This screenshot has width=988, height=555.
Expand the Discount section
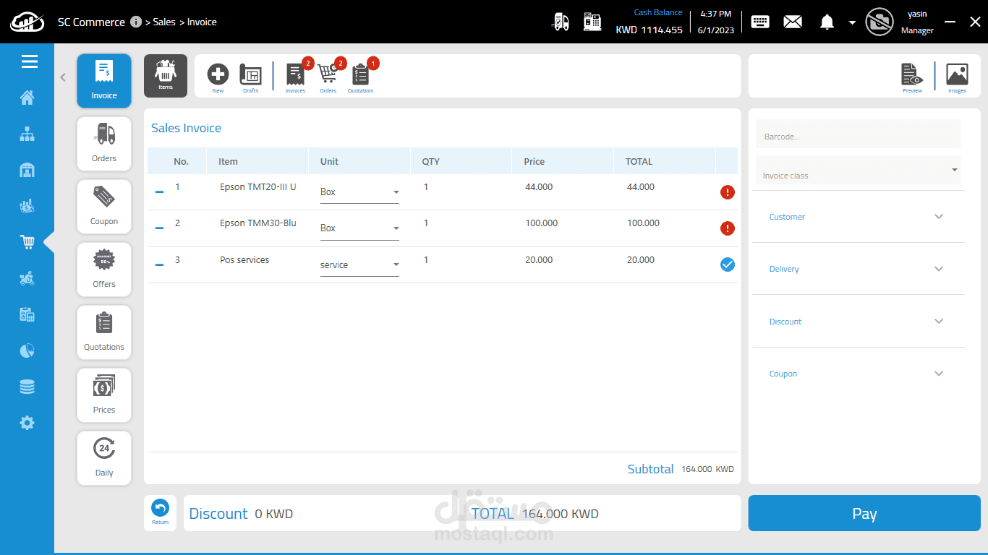[x=859, y=322]
